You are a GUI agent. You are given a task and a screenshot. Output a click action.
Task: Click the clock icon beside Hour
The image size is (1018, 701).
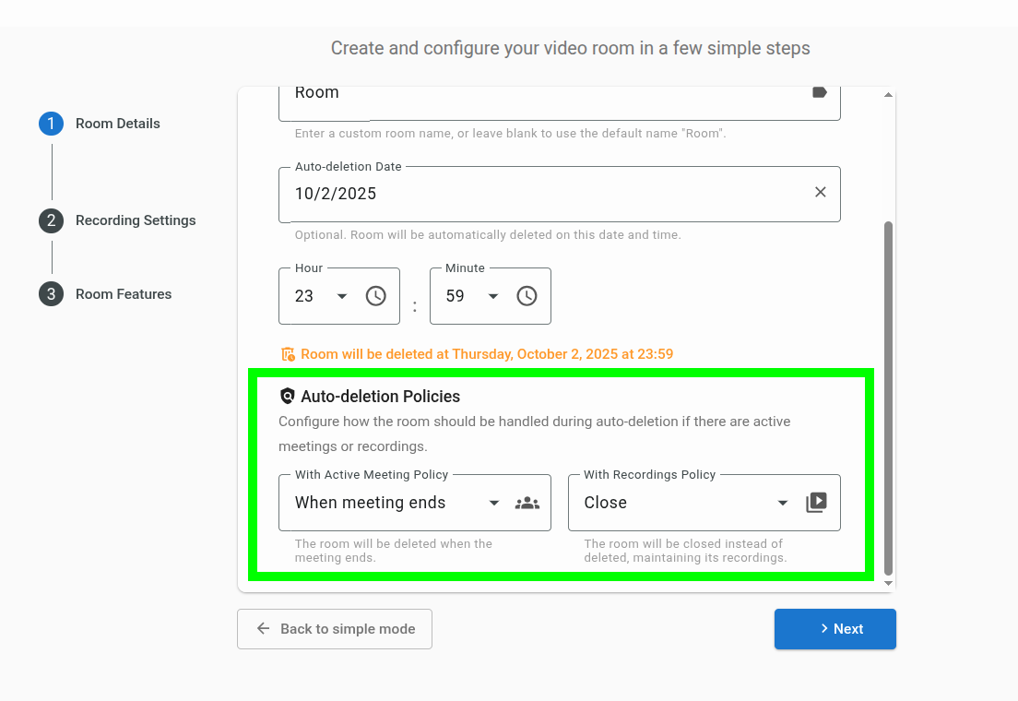pyautogui.click(x=375, y=296)
